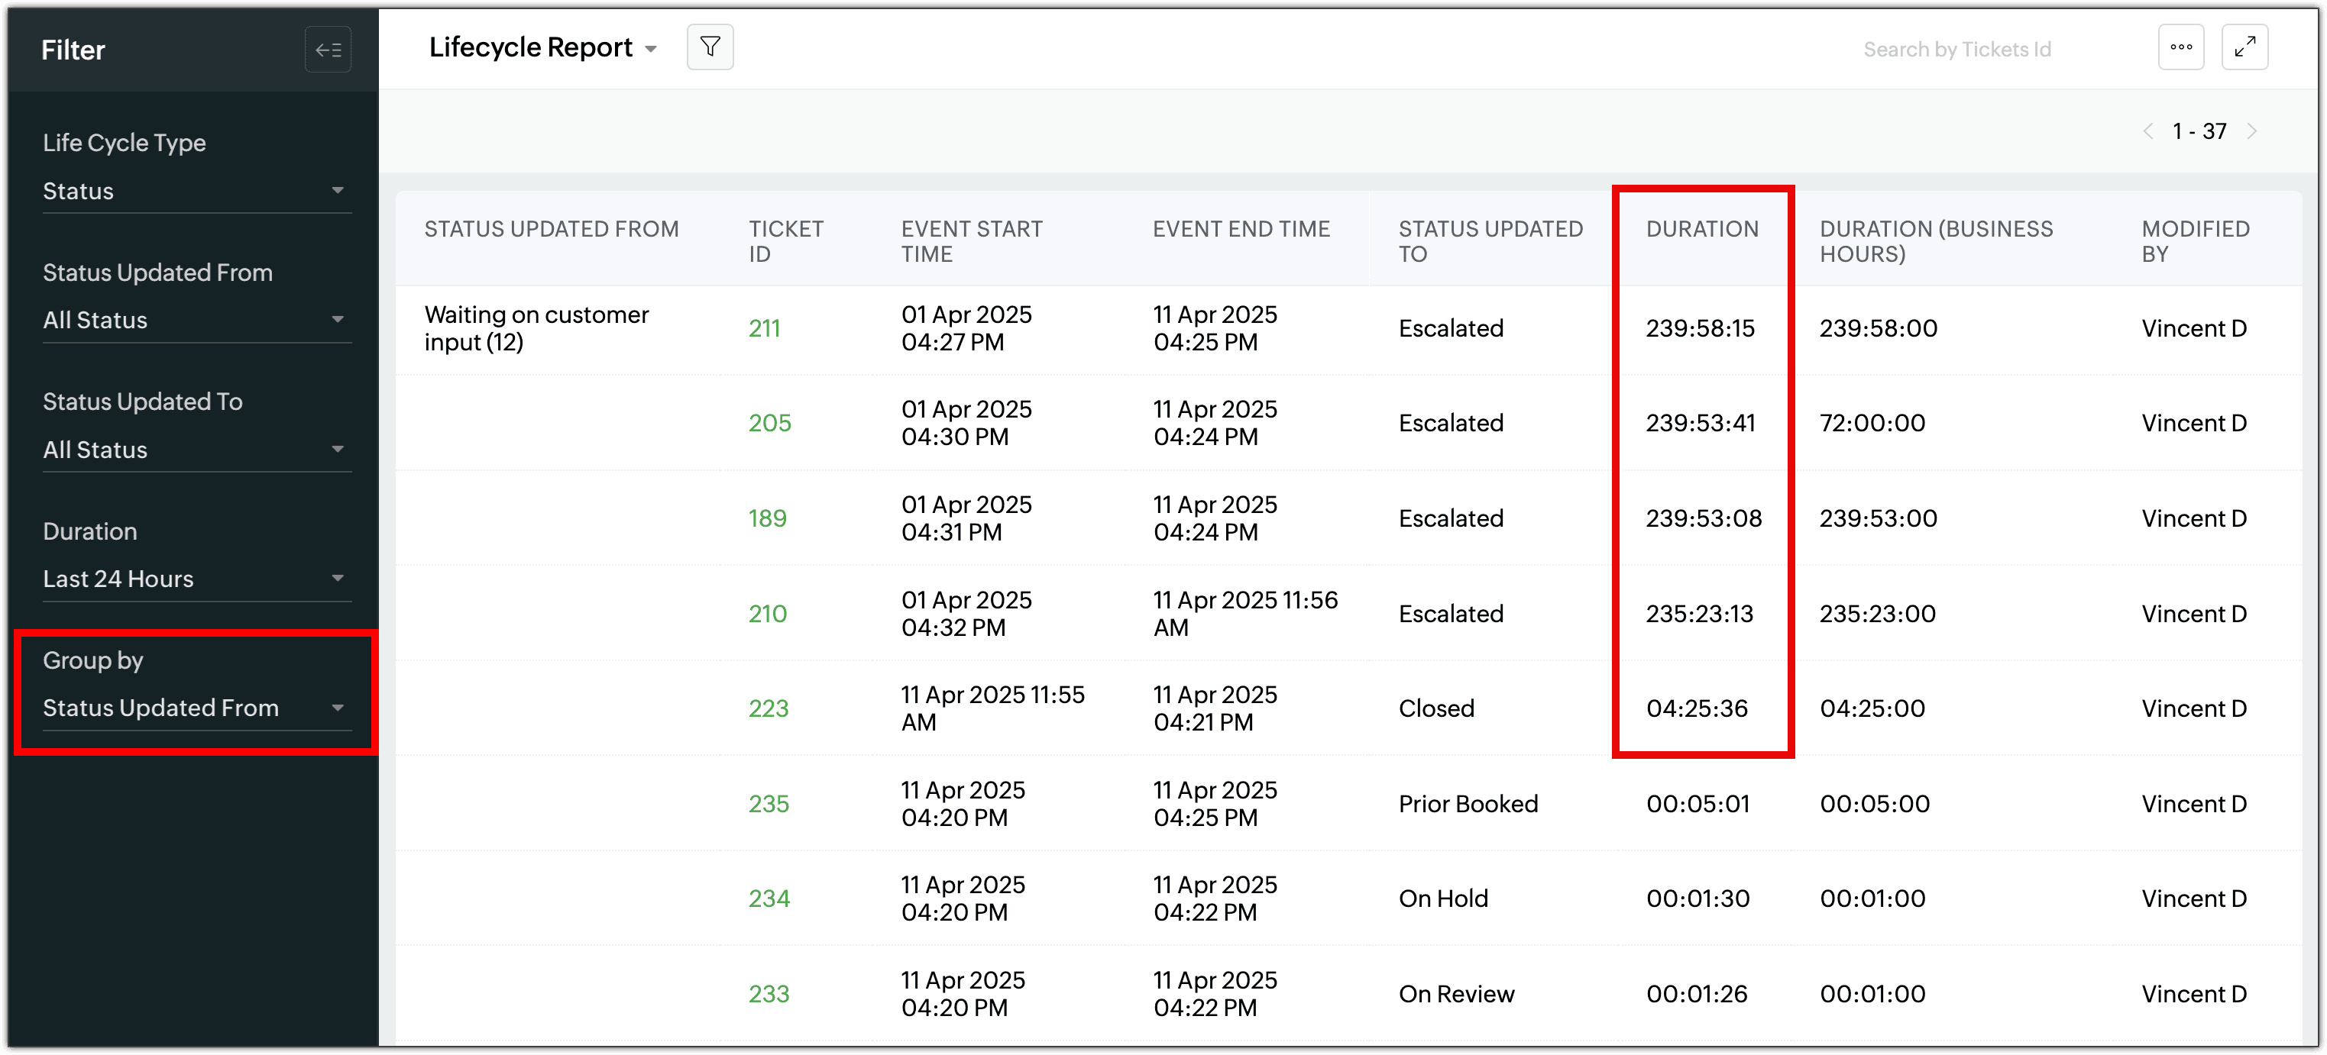Select Waiting on customer input group row
Viewport: 2327px width, 1055px height.
(x=536, y=328)
